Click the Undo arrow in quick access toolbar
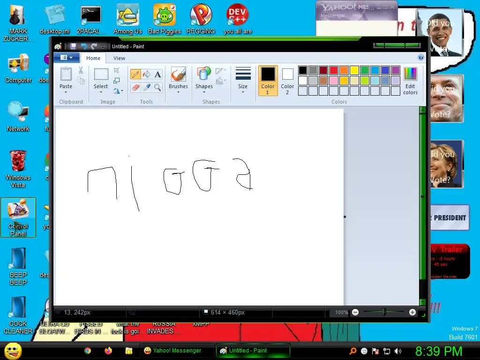Screen dimensions: 480x360 [x=83, y=46]
